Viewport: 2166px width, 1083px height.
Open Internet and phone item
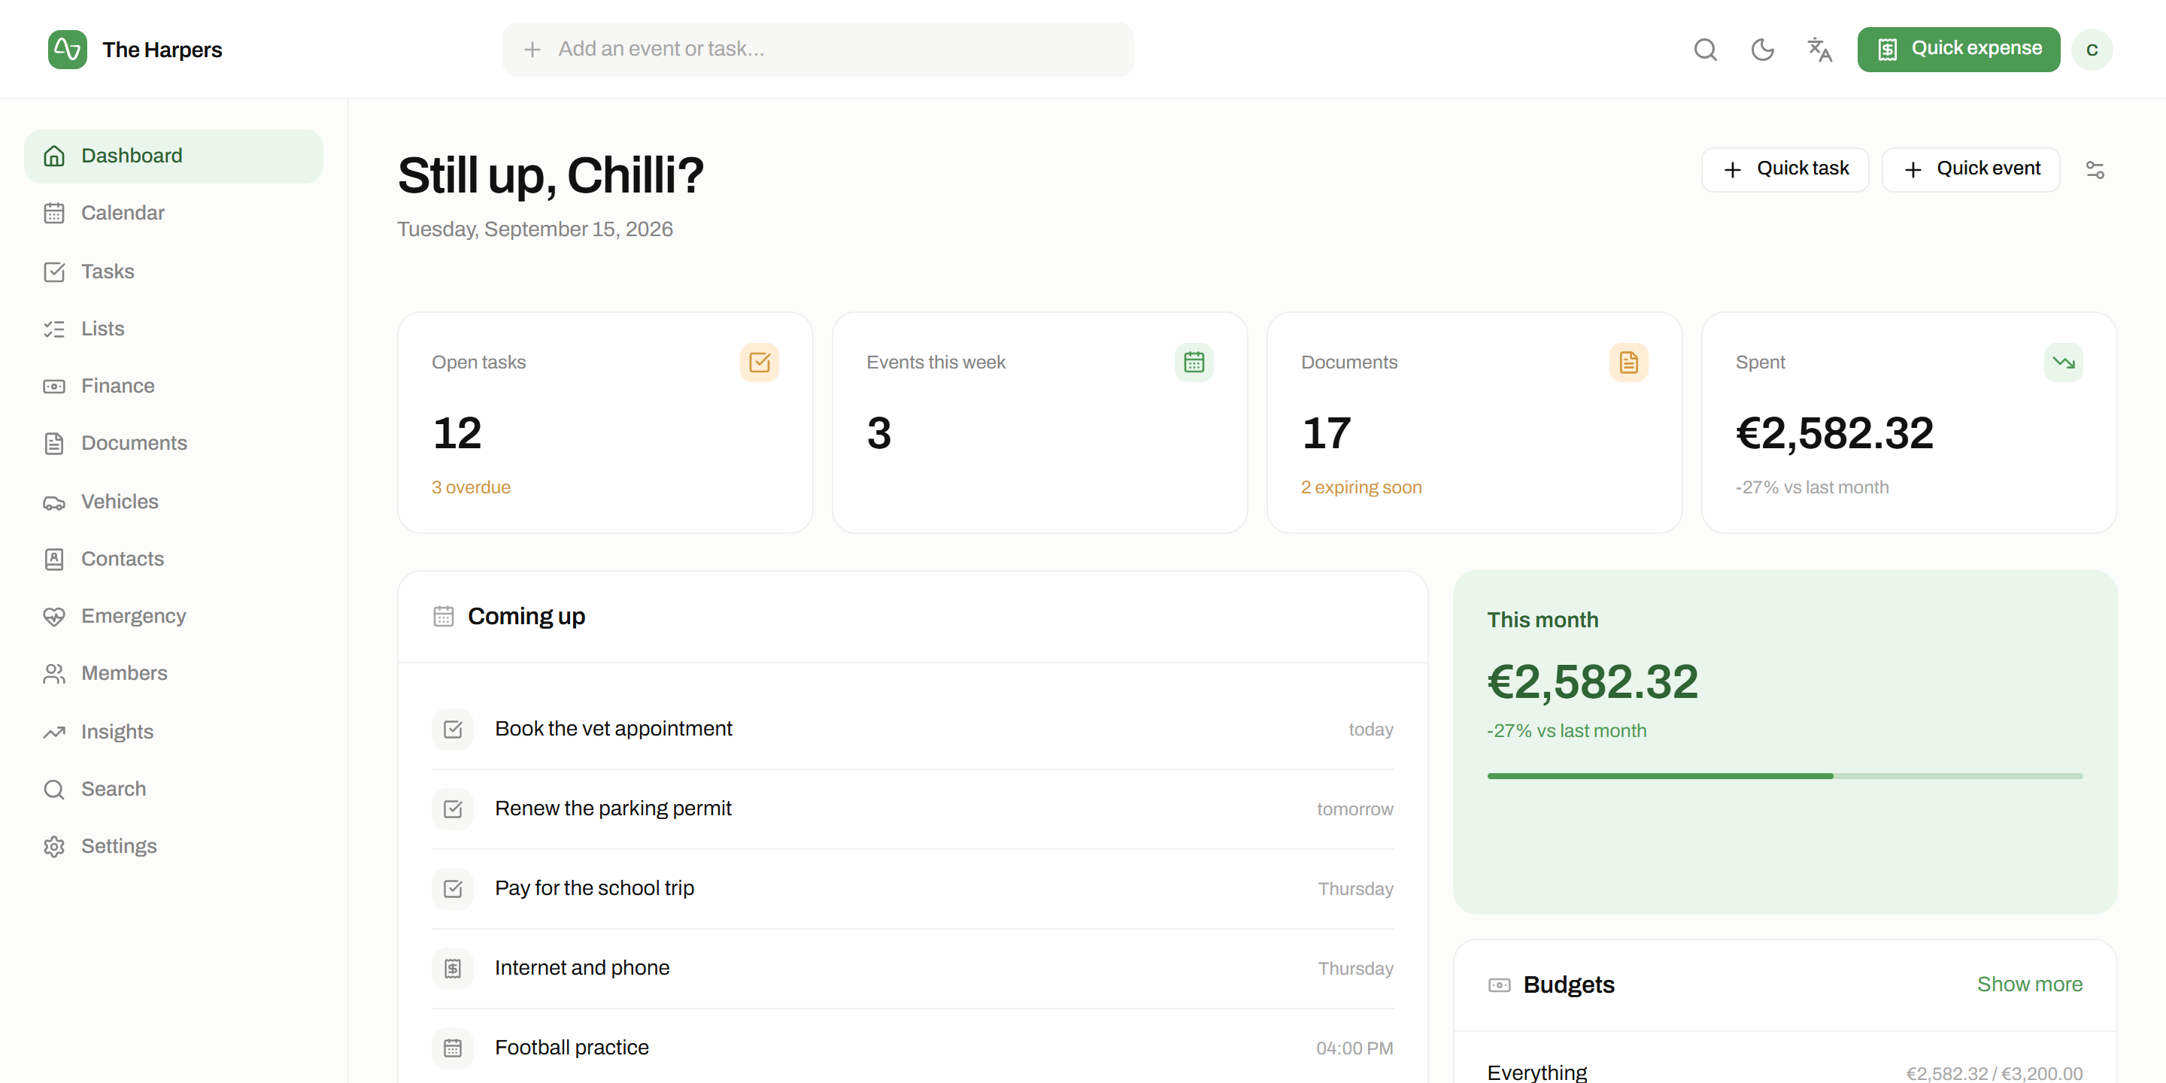[x=912, y=969]
